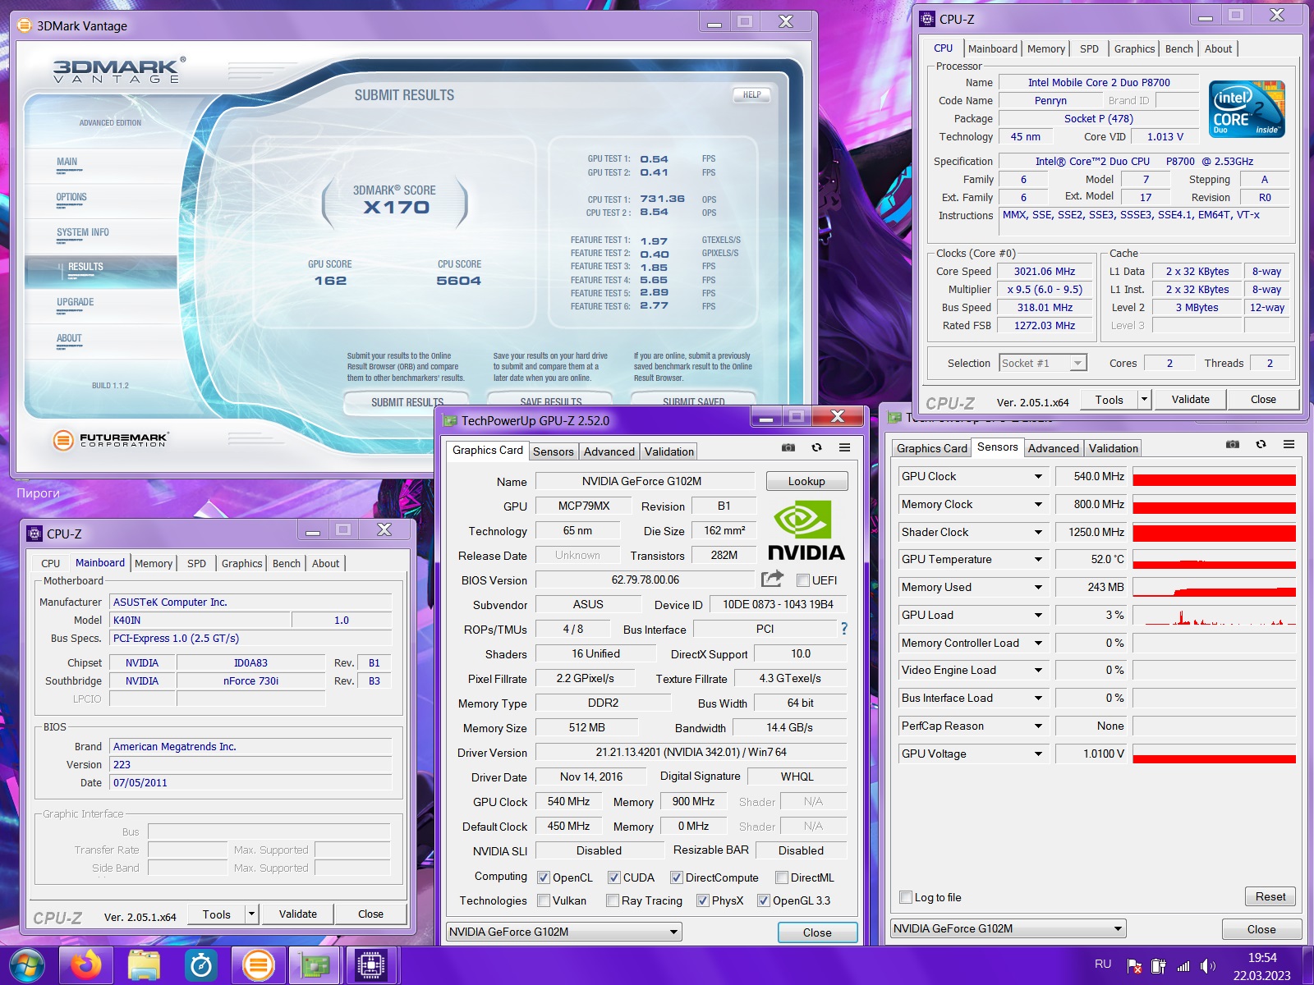Expand the GPU Clock sensor dropdown

tap(1038, 476)
